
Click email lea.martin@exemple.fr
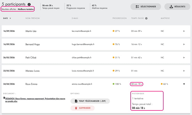[81, 31]
